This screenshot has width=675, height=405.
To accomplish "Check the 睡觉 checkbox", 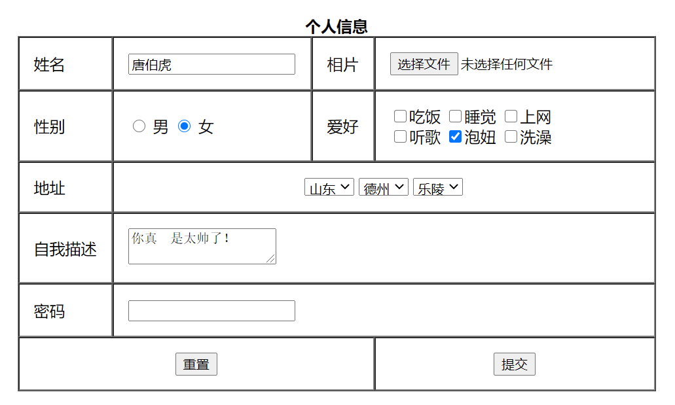I will coord(455,116).
